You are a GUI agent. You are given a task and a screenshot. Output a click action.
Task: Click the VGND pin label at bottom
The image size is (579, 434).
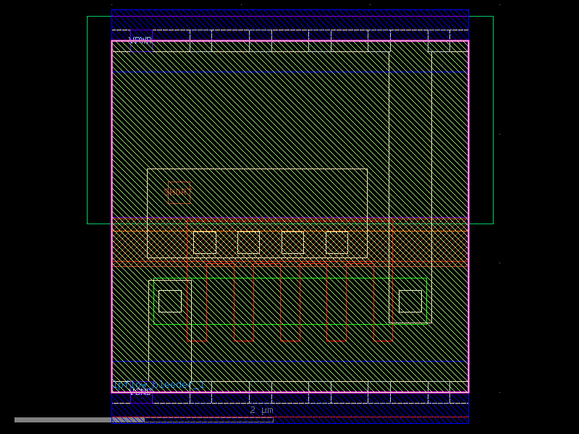coord(141,392)
